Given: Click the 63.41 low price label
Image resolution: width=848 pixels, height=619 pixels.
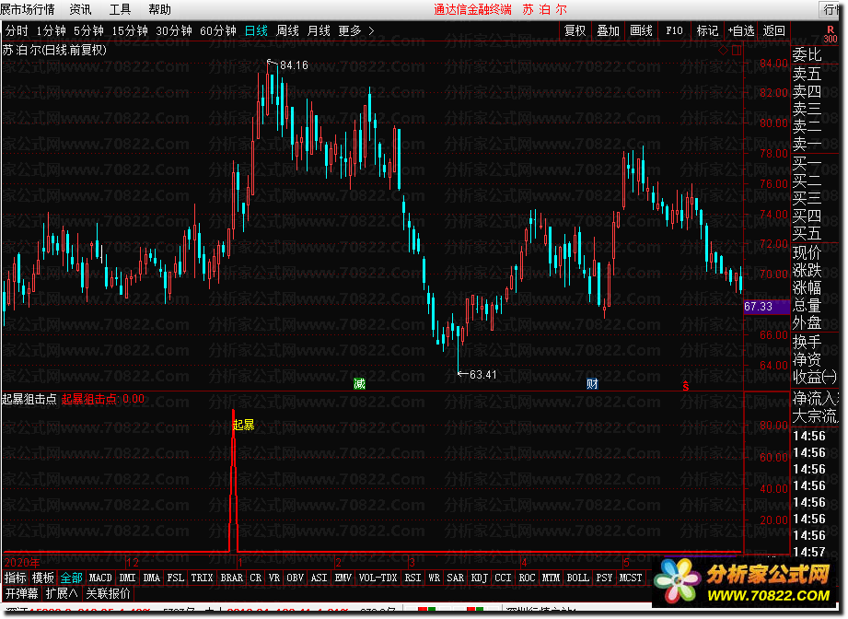Looking at the screenshot, I should click(483, 374).
